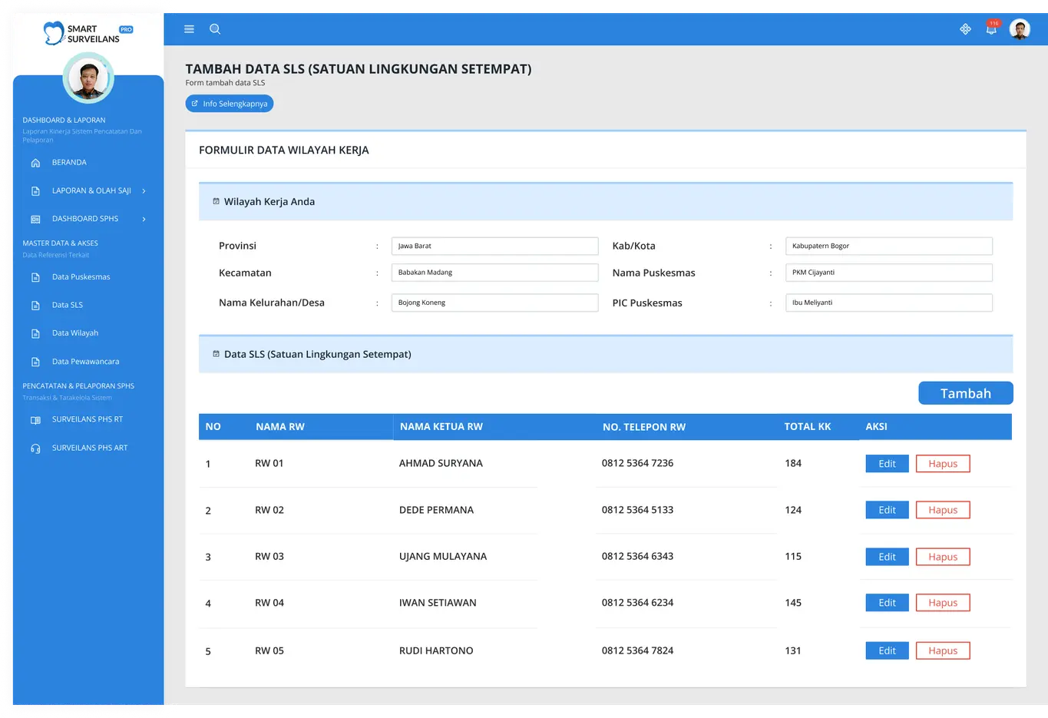The width and height of the screenshot is (1048, 718).
Task: Open user avatar in top bar
Action: click(x=1020, y=29)
